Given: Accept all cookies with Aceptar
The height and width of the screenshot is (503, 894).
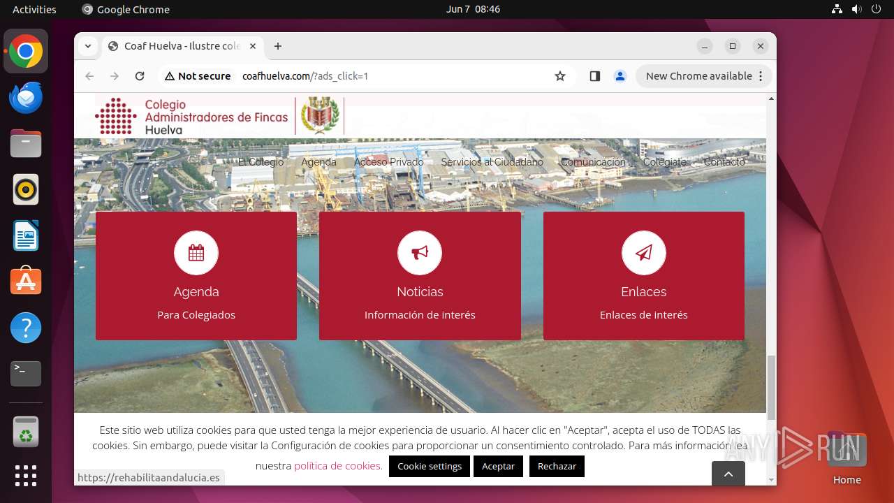Looking at the screenshot, I should click(x=498, y=466).
